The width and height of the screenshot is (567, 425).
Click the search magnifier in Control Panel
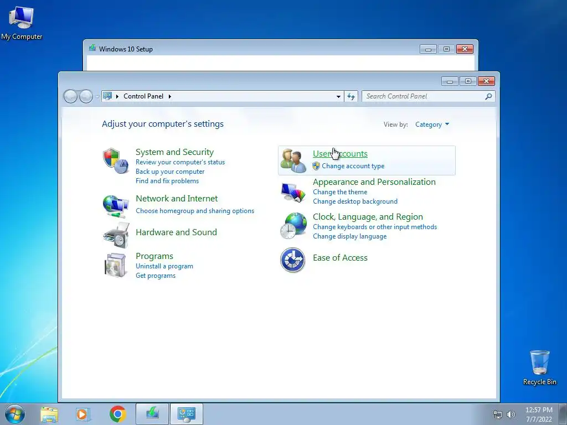coord(488,96)
